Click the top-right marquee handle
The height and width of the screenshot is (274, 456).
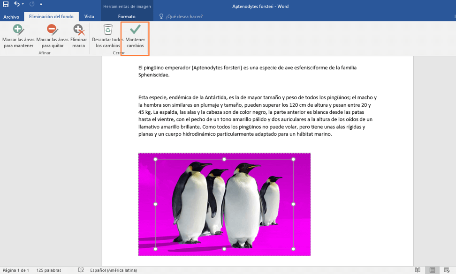tap(293, 159)
